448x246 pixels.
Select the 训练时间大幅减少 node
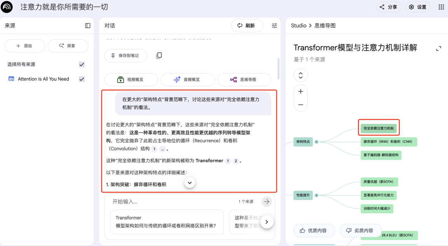pyautogui.click(x=377, y=209)
